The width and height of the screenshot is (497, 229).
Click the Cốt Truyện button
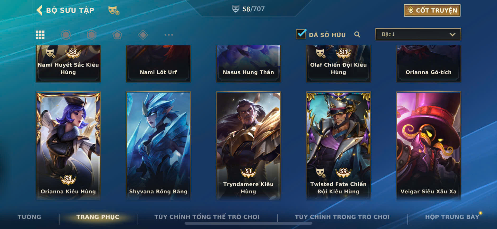click(432, 11)
